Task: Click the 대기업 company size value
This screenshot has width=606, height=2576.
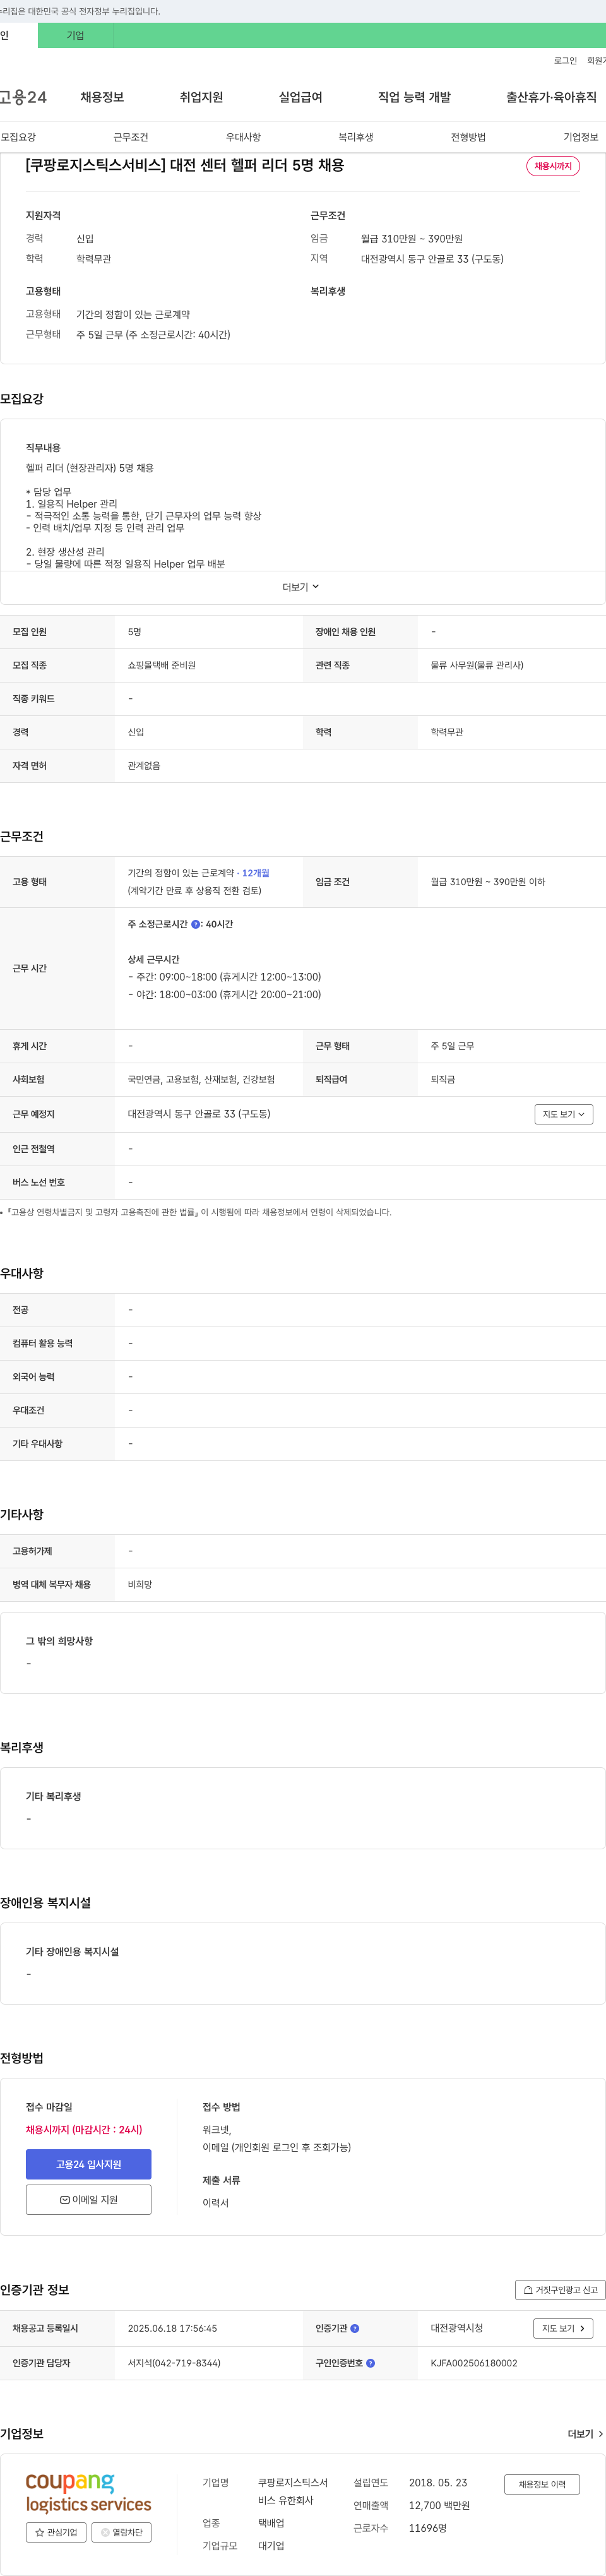Action: [271, 2546]
